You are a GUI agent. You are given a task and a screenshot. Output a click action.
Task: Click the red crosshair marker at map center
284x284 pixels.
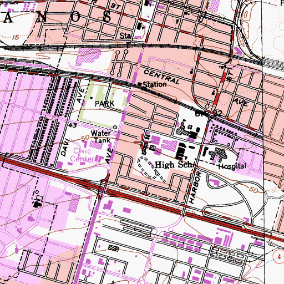point(142,142)
